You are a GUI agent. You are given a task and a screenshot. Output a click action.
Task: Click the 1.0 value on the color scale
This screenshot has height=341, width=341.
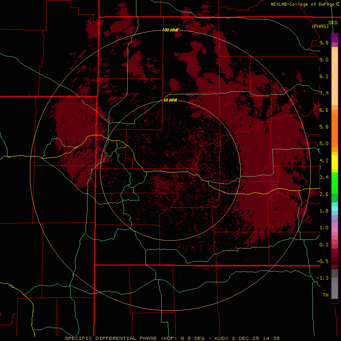(x=324, y=228)
